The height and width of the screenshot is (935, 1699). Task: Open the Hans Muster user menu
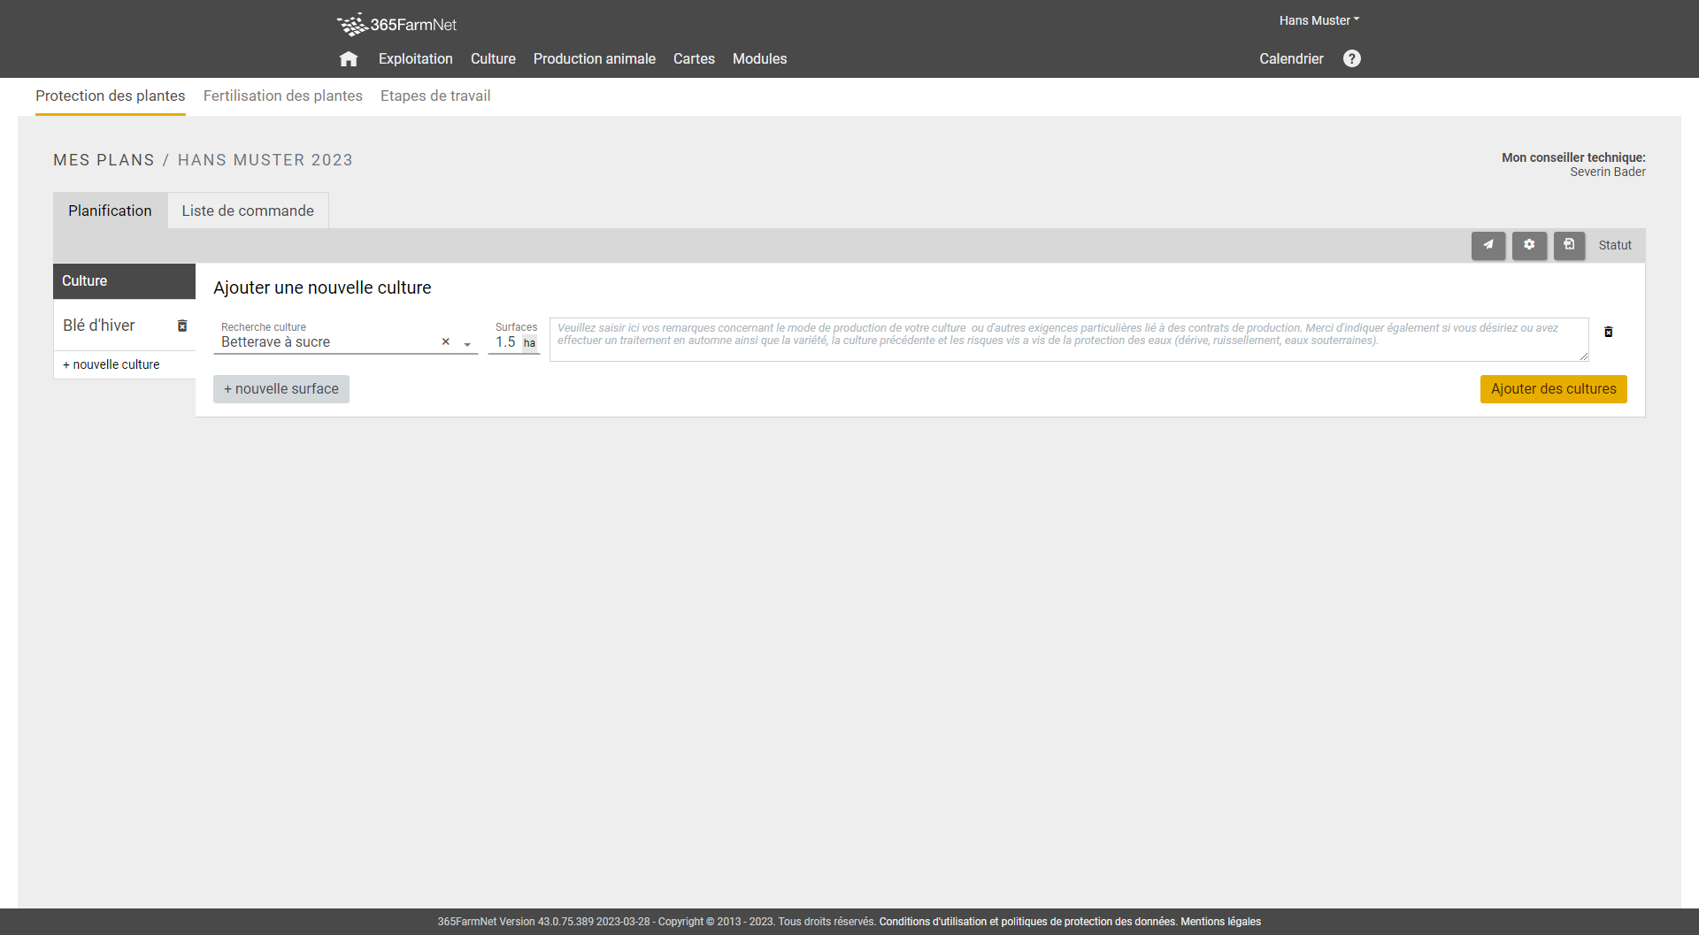(x=1318, y=20)
